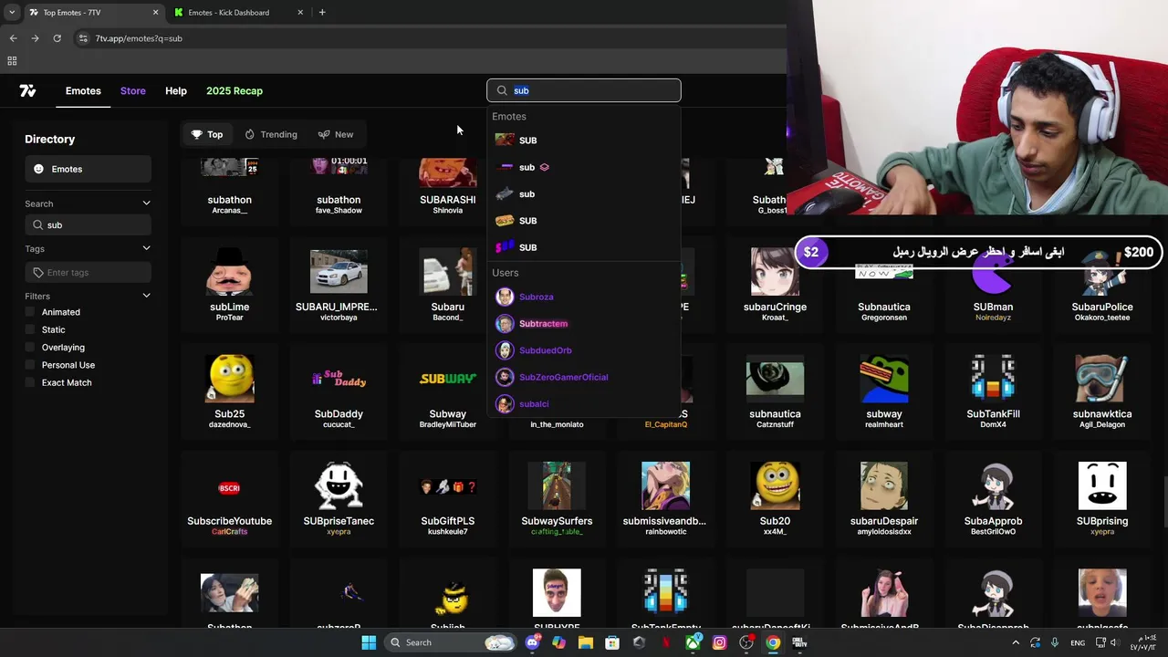
Task: Open the SubTankFill emote
Action: tap(993, 391)
